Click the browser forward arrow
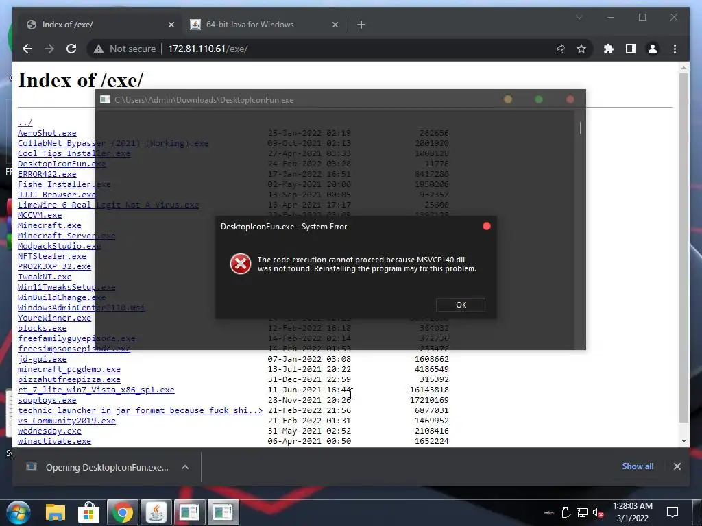The image size is (702, 526). click(x=49, y=49)
